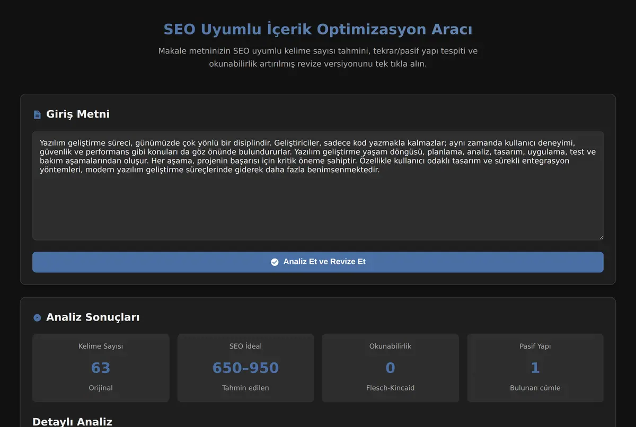Click the Analiz Sonuçları heading
The width and height of the screenshot is (636, 427).
(93, 317)
